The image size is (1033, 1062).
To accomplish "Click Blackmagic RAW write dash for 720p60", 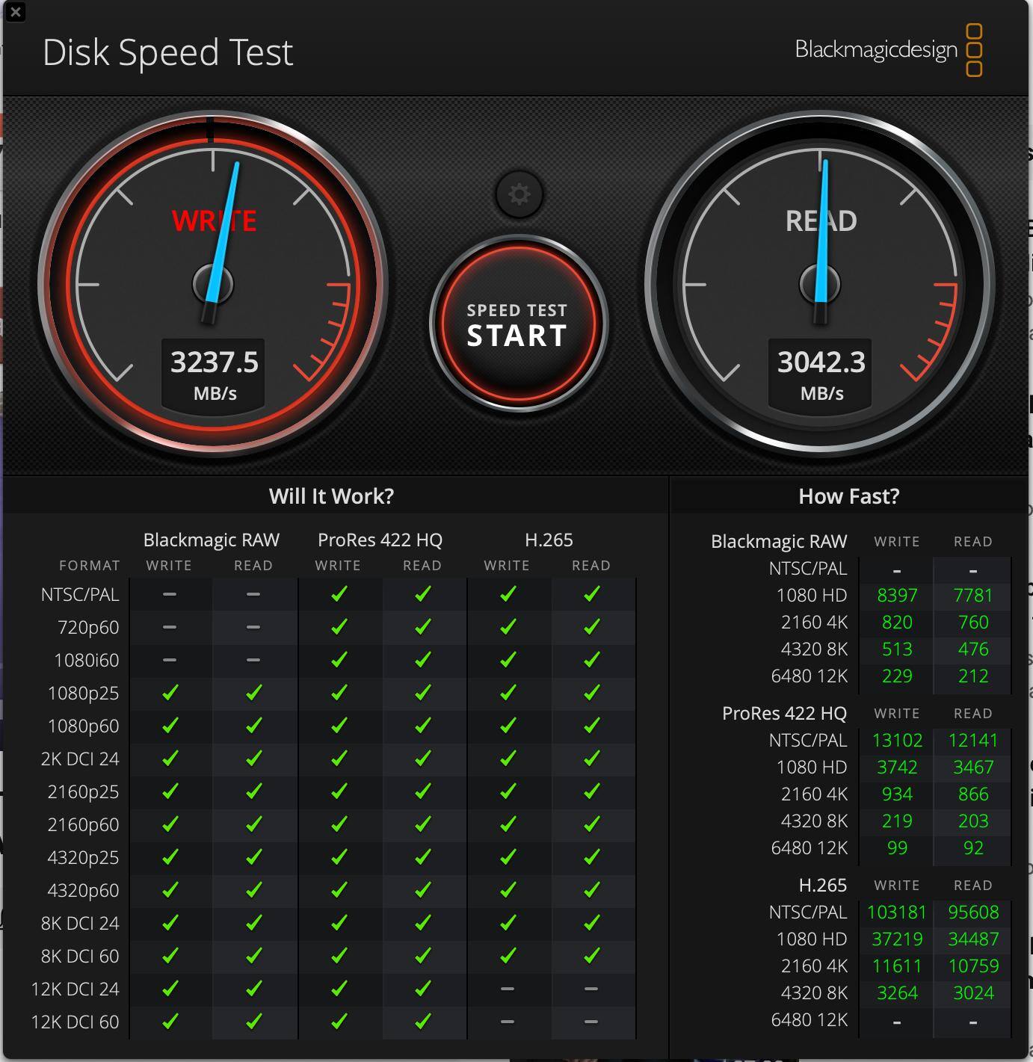I will 170,627.
